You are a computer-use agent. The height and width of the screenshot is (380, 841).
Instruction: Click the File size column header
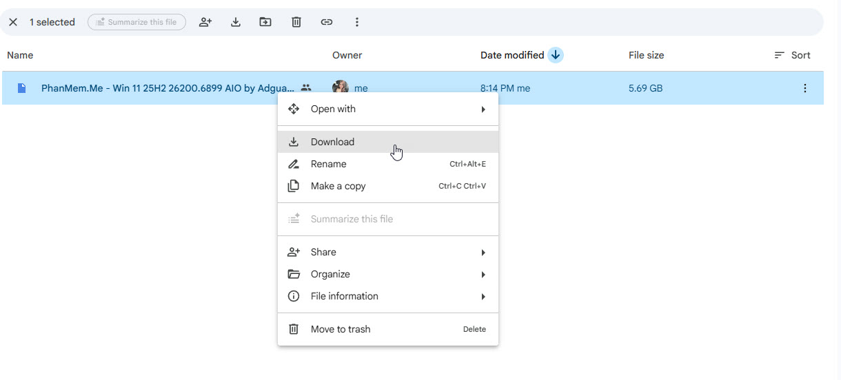[x=646, y=55]
